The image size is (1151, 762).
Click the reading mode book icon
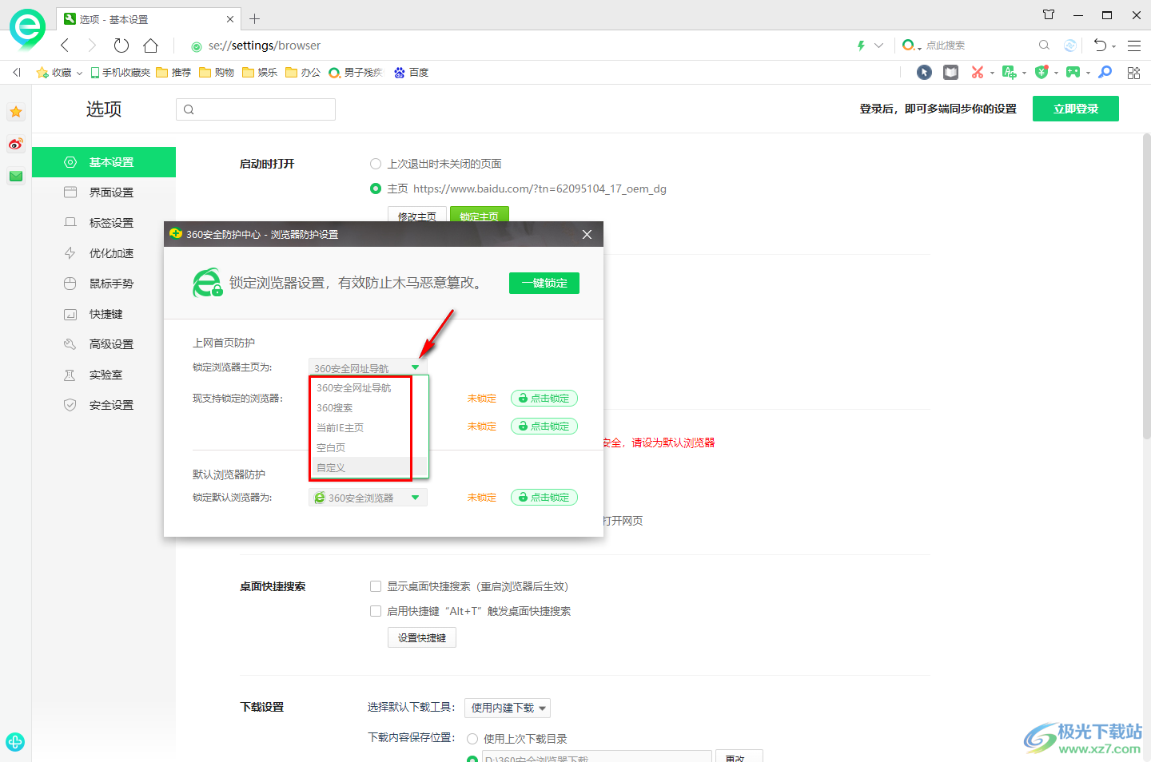[x=950, y=72]
